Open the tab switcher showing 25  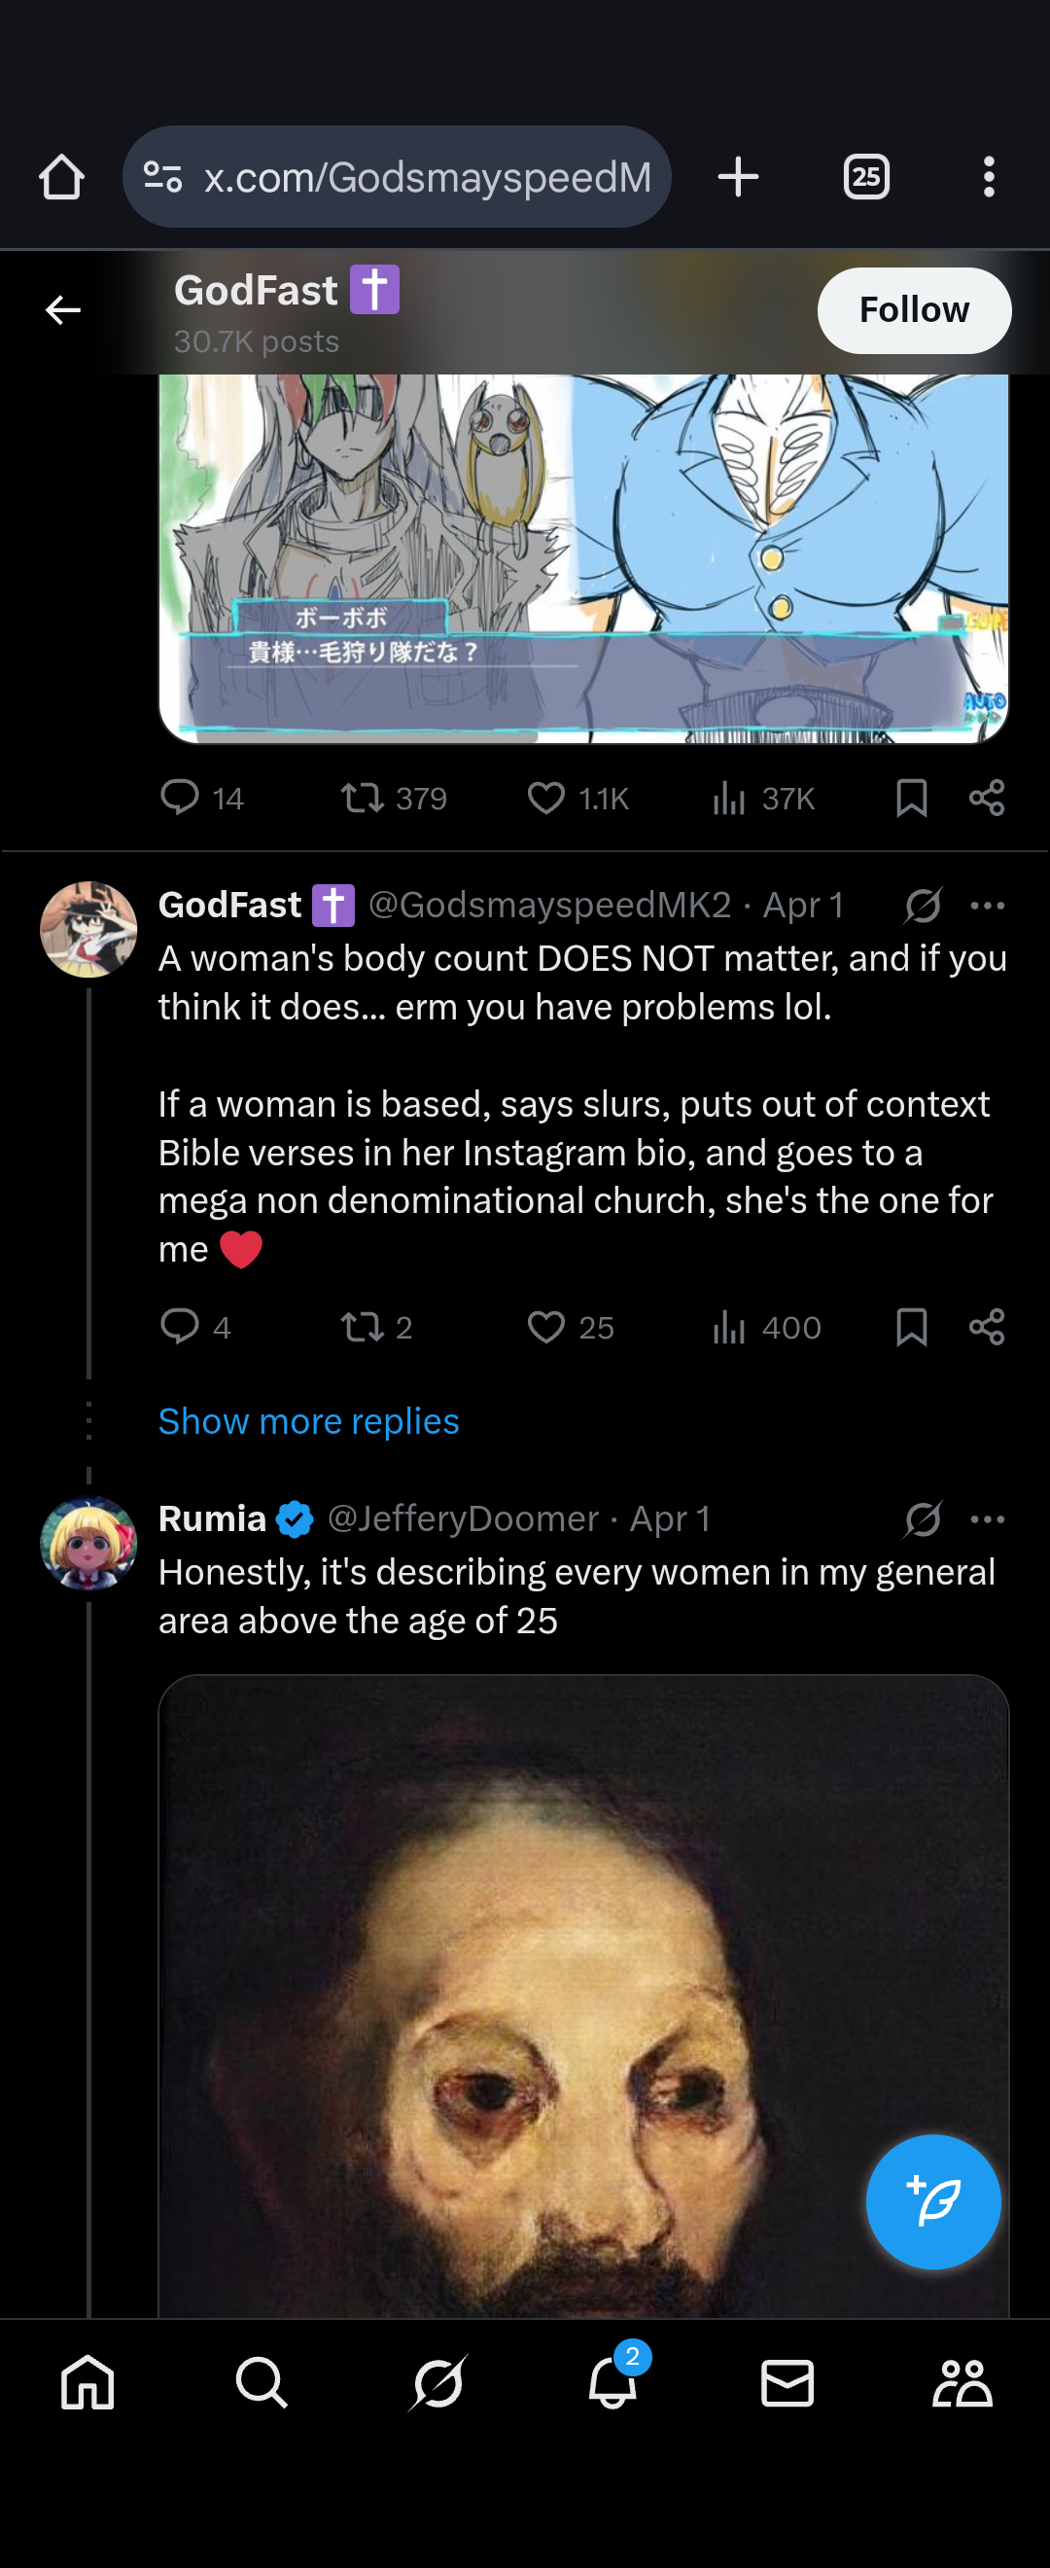(865, 177)
